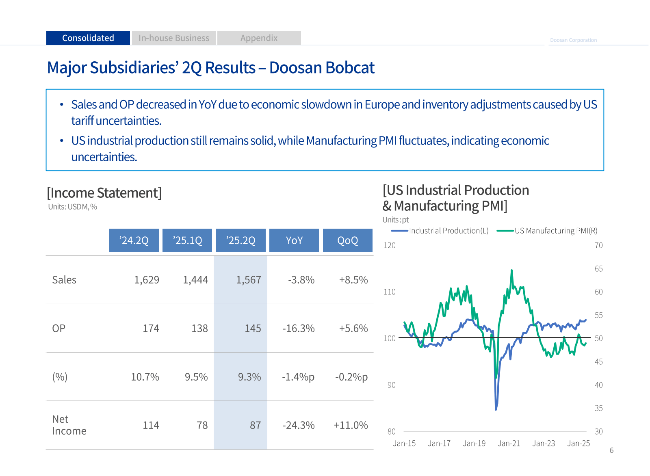Select the Sales QoQ value +8.5%
Viewport: 650px width, 476px height.
(353, 280)
